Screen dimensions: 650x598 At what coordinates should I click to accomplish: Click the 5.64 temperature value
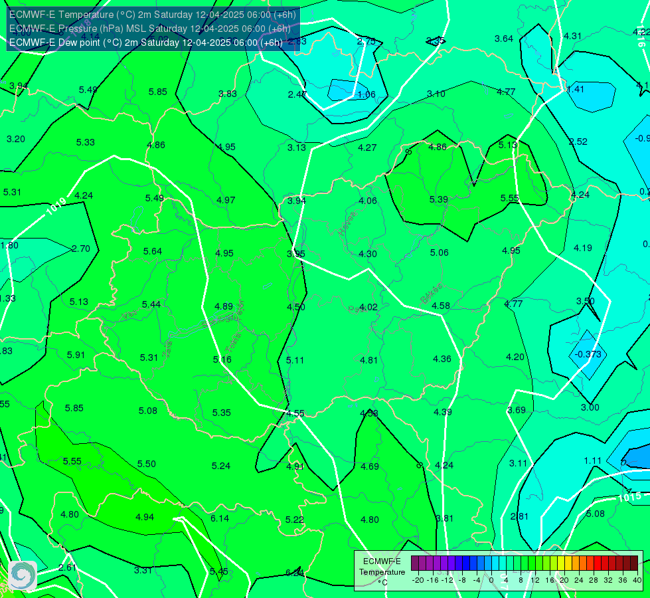(153, 251)
